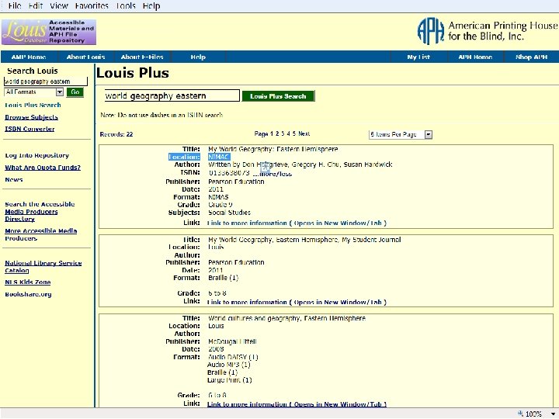The width and height of the screenshot is (559, 419).
Task: Open My List in navigation bar
Action: [x=418, y=57]
